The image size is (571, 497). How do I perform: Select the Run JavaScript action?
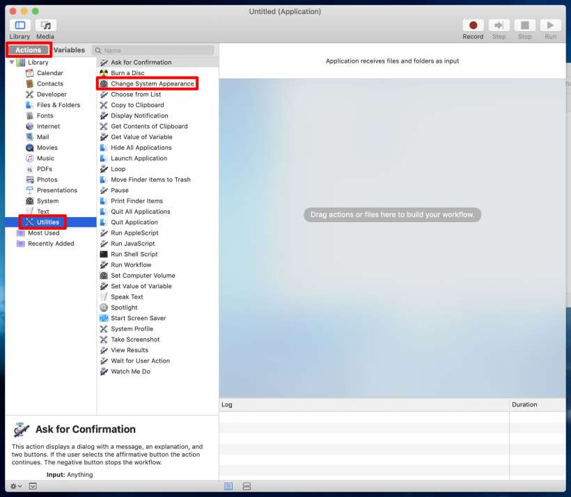pyautogui.click(x=132, y=244)
